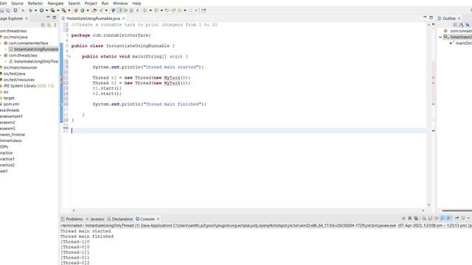472x265 pixels.
Task: Click the Pin Editor icon in toolbar
Action: [x=204, y=10]
